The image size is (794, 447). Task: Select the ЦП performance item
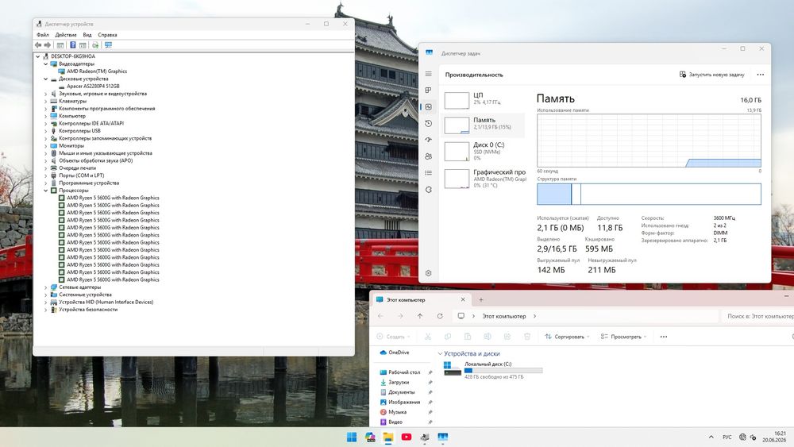point(484,100)
